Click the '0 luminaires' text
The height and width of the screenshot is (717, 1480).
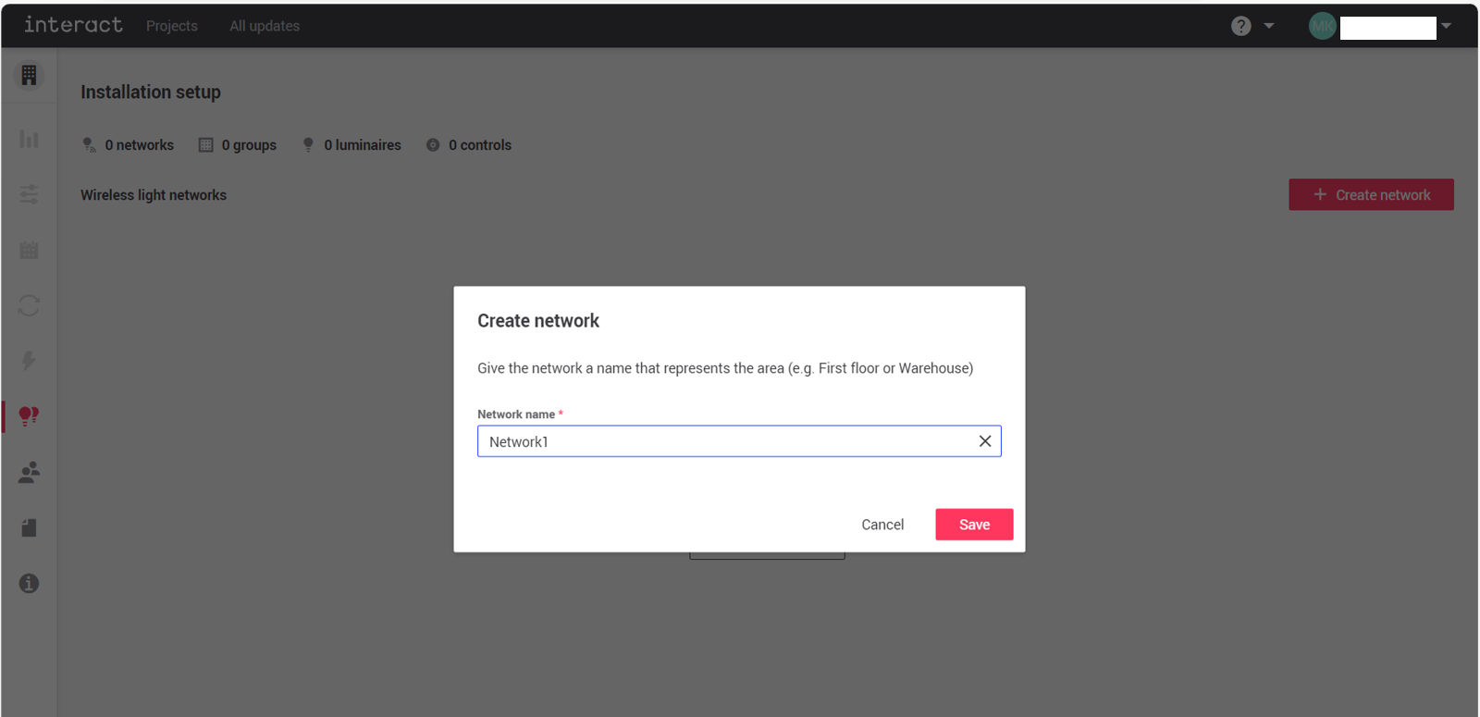point(363,145)
